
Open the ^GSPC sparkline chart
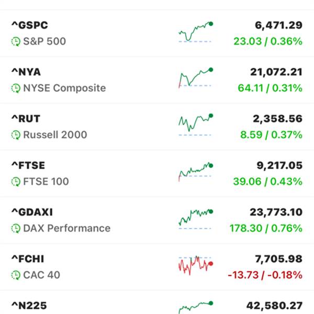pyautogui.click(x=196, y=32)
